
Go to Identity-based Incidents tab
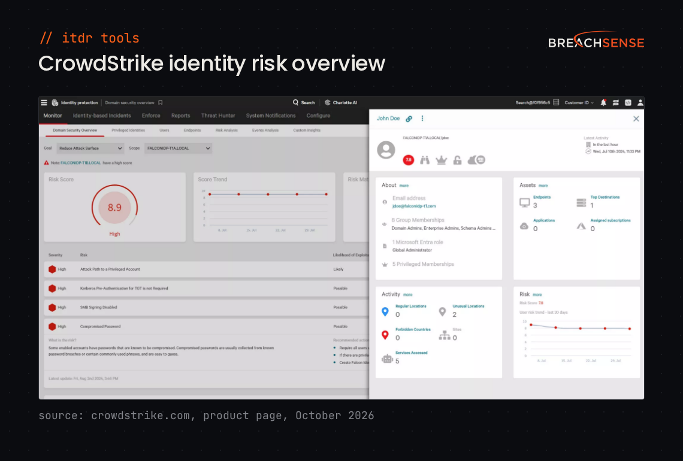click(102, 116)
